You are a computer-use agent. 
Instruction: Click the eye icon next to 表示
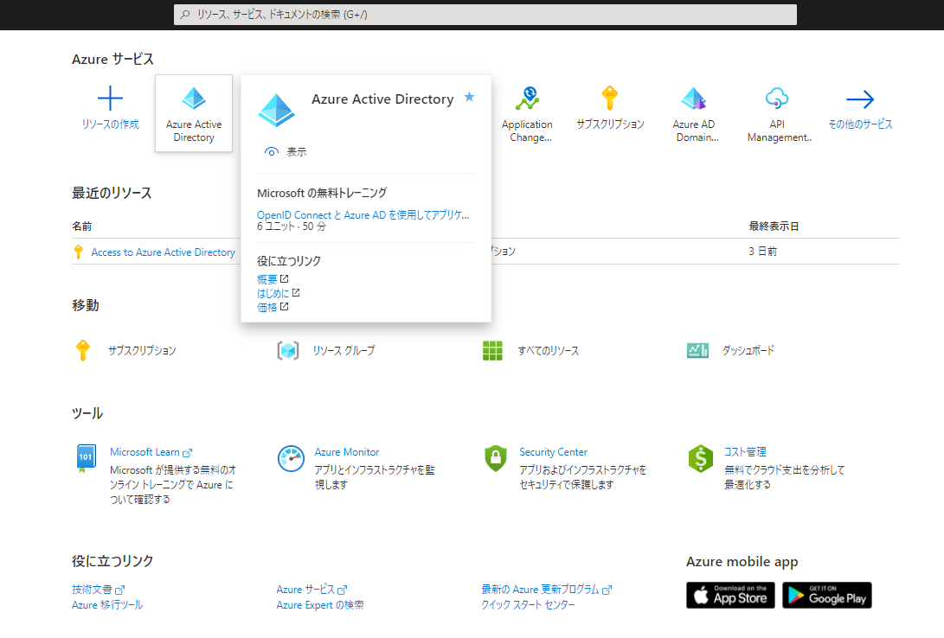click(x=272, y=152)
